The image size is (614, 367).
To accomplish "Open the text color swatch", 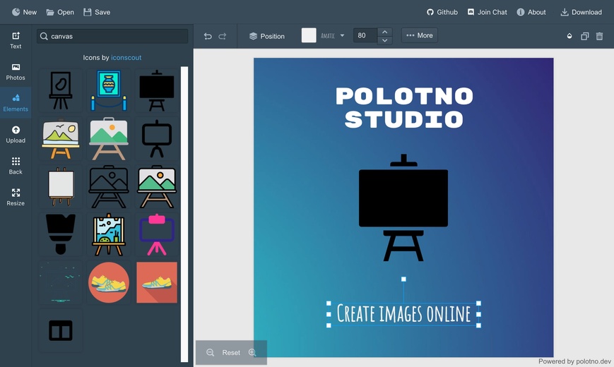I will pos(309,35).
